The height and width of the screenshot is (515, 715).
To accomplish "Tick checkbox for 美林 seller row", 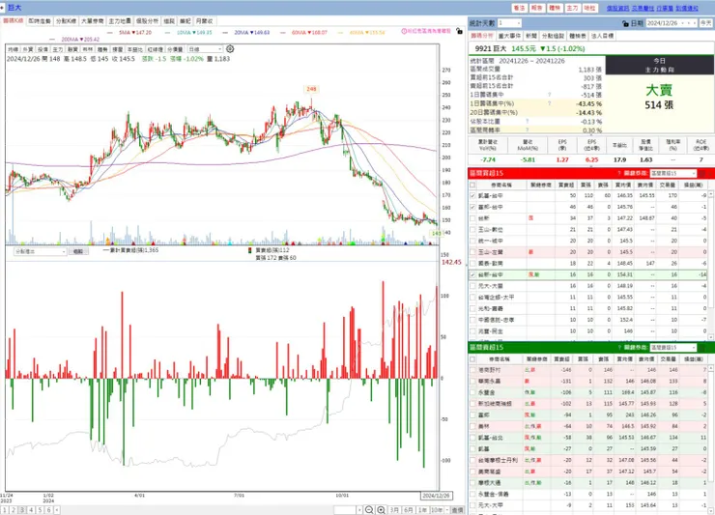I will (x=472, y=426).
